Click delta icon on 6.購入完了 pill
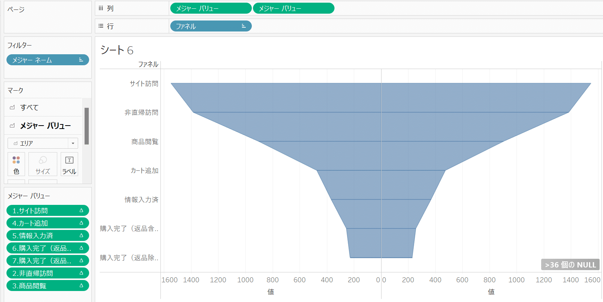 pyautogui.click(x=81, y=248)
